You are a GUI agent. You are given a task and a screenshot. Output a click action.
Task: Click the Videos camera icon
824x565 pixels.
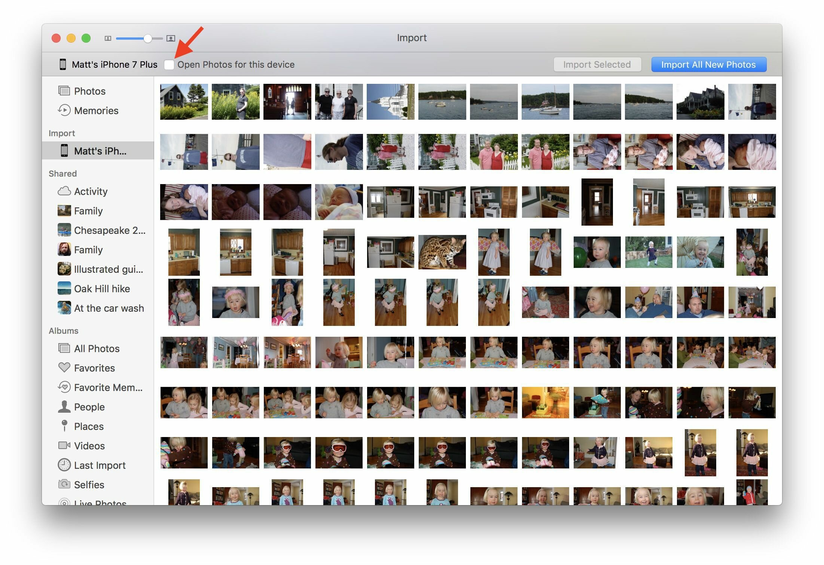click(64, 445)
